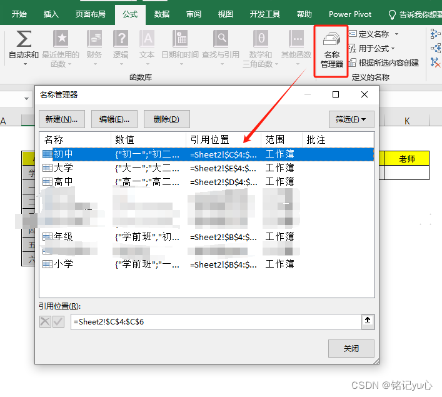This screenshot has width=442, height=397.
Task: Open the Filter (筛选) dropdown button
Action: pos(351,119)
